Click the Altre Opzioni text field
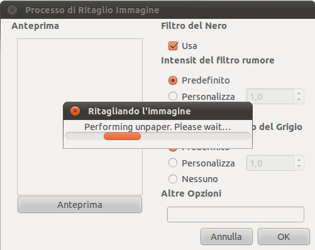 coord(236,214)
